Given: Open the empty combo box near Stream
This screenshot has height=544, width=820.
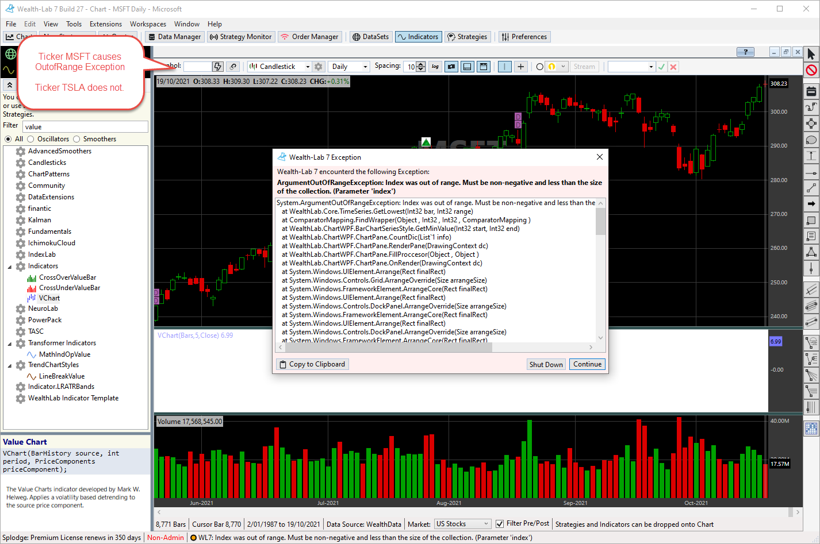Looking at the screenshot, I should coord(631,67).
